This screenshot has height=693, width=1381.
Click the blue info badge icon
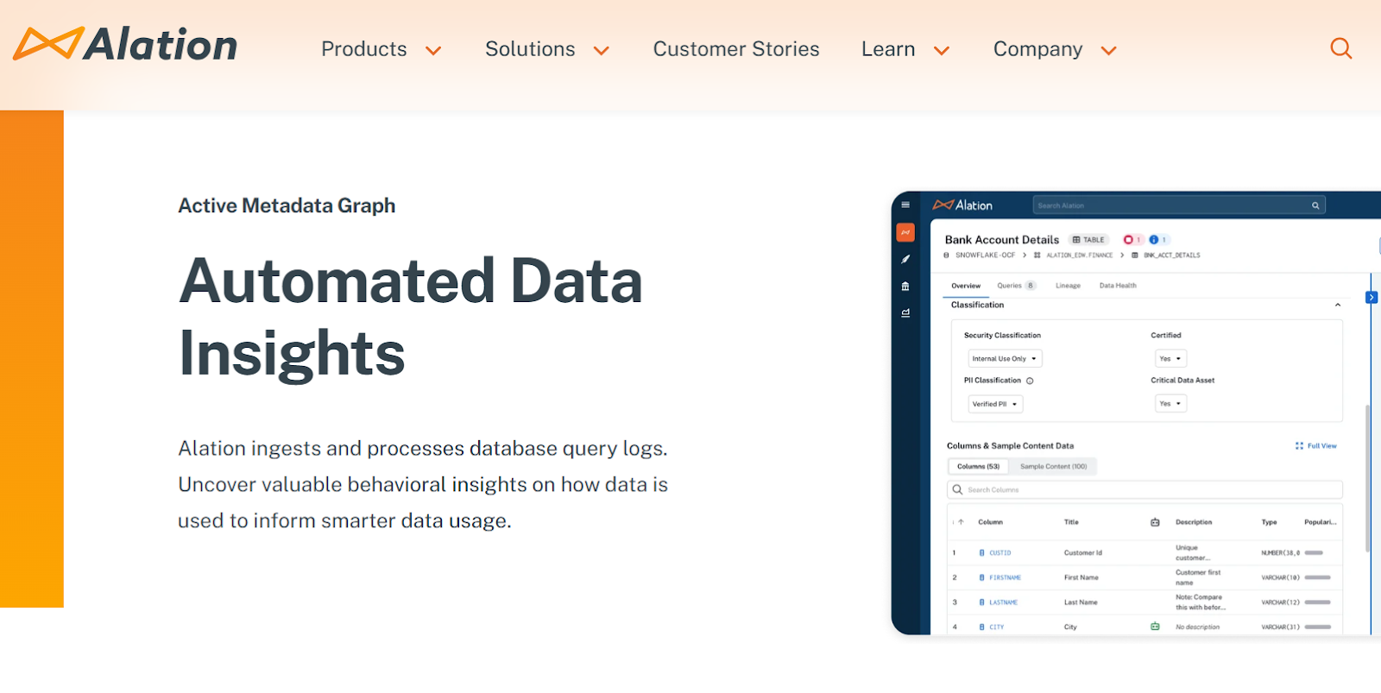pyautogui.click(x=1154, y=240)
